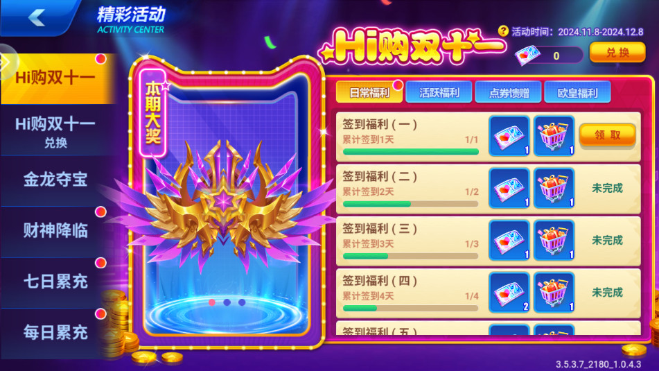659x371 pixels.
Task: Click the ticket currency icon beside 0
Action: [x=528, y=55]
